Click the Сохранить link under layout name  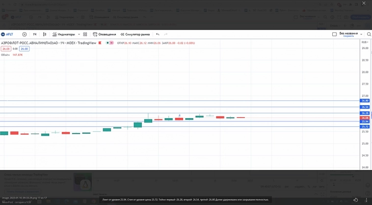coord(348,36)
